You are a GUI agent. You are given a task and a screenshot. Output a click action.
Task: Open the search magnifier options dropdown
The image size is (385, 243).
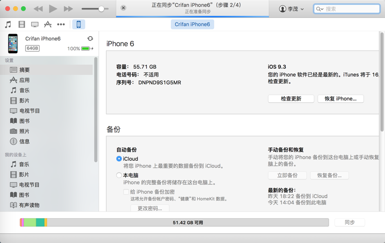coord(320,9)
